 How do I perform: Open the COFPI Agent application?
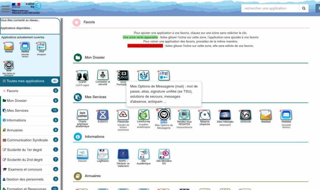point(82,75)
